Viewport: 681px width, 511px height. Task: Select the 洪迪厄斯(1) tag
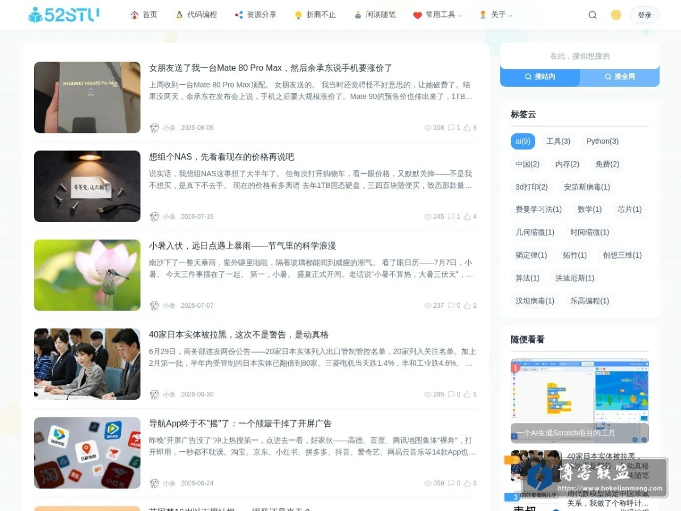point(575,278)
